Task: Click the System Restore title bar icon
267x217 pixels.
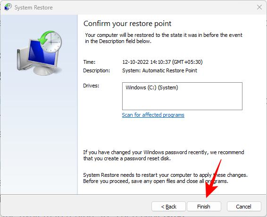Action: 8,7
